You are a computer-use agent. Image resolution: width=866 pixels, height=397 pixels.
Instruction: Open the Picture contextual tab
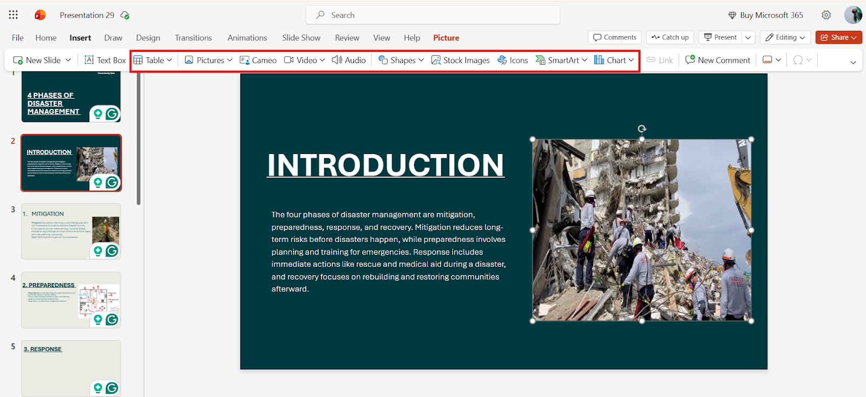446,38
